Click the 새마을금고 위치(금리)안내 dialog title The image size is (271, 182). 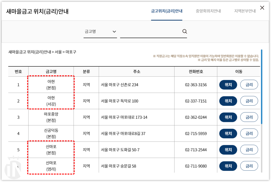tap(37, 11)
